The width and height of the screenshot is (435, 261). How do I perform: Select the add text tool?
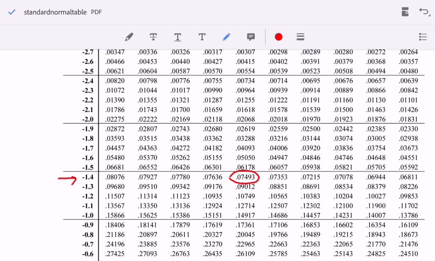click(202, 37)
